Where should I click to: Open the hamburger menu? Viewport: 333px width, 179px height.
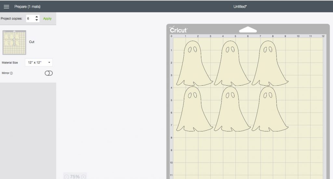(7, 7)
